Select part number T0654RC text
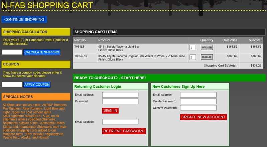267x147 pixels. click(x=81, y=56)
